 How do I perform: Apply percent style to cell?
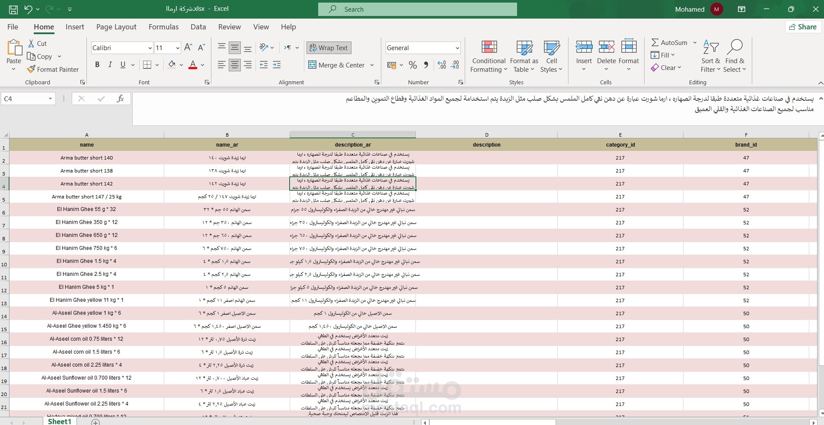coord(413,65)
